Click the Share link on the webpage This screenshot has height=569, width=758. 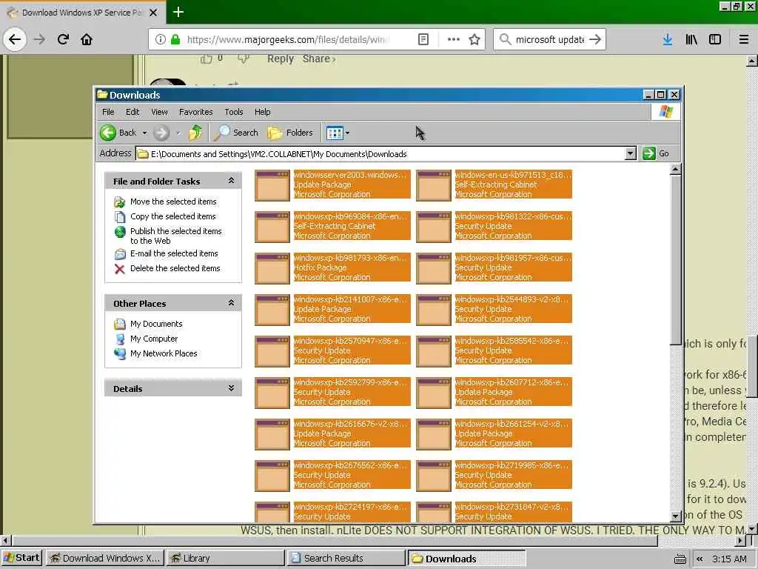click(318, 59)
